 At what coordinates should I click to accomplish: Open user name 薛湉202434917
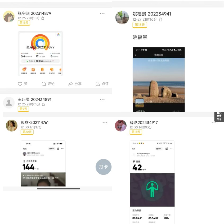(x=144, y=123)
